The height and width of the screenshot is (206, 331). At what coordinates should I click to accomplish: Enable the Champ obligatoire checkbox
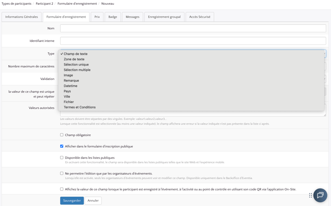pyautogui.click(x=62, y=135)
